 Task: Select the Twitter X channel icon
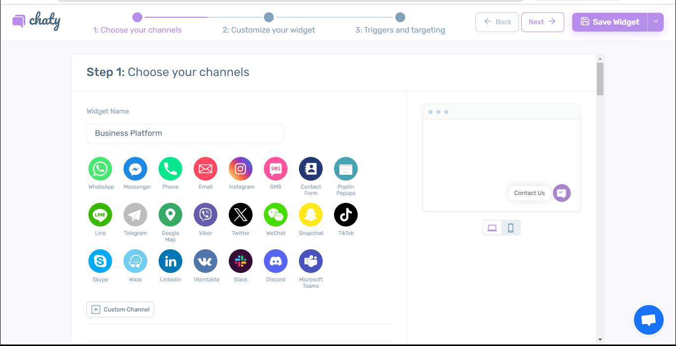pos(241,215)
